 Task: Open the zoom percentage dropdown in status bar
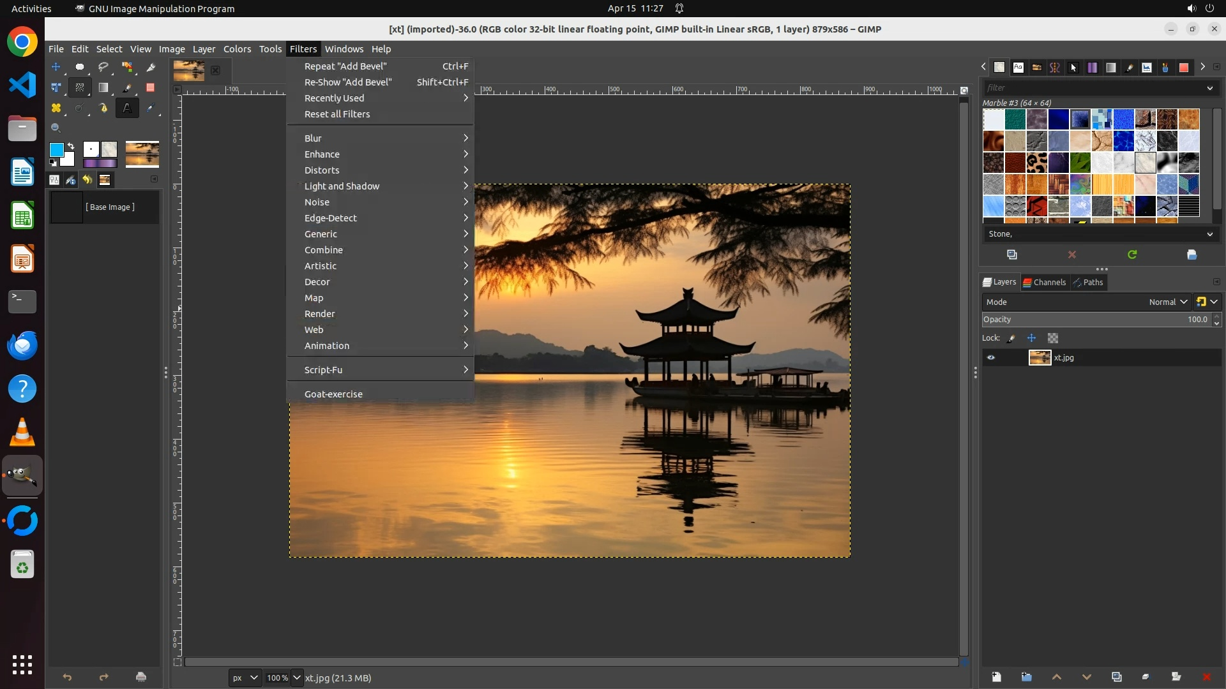[297, 678]
